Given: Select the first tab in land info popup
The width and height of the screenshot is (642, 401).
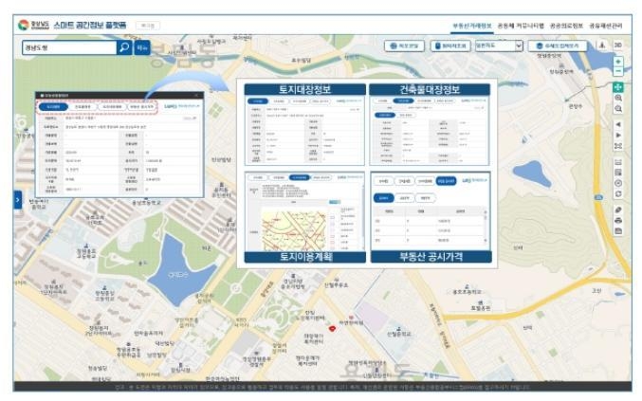Looking at the screenshot, I should (x=53, y=107).
